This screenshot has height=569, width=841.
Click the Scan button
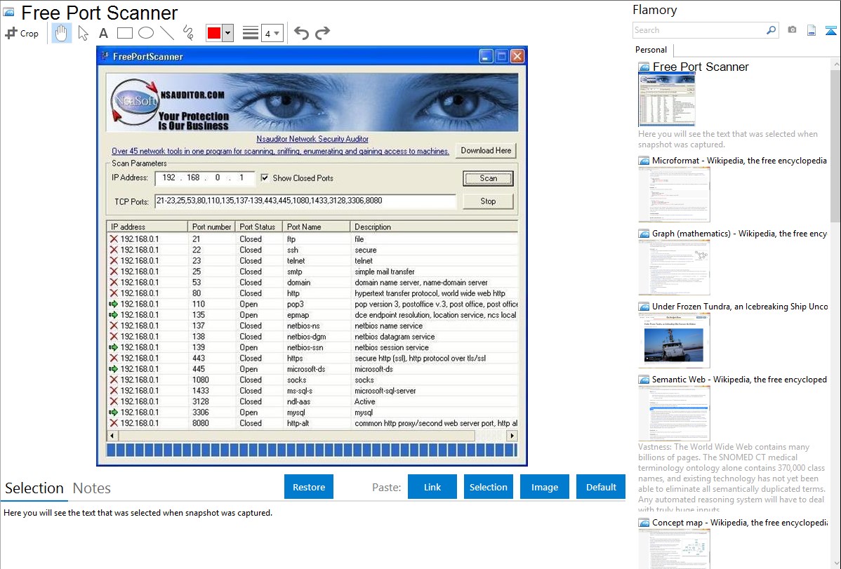point(488,178)
